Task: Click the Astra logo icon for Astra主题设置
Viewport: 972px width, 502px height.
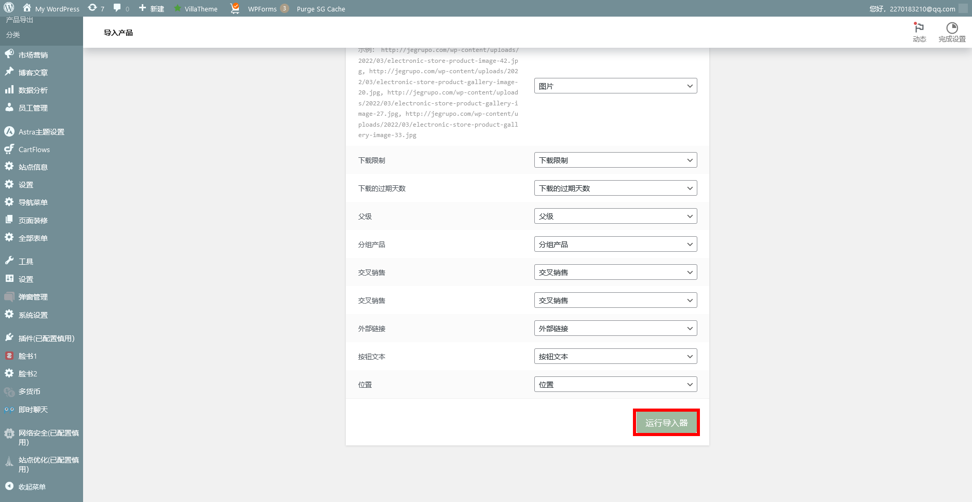Action: 9,131
